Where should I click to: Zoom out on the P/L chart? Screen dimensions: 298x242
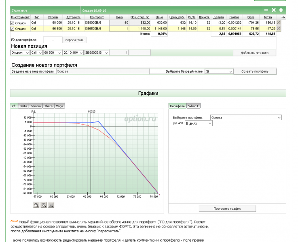[44, 205]
